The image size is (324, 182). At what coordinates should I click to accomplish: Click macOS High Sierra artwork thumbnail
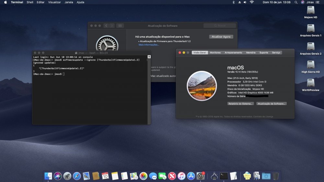pyautogui.click(x=202, y=86)
